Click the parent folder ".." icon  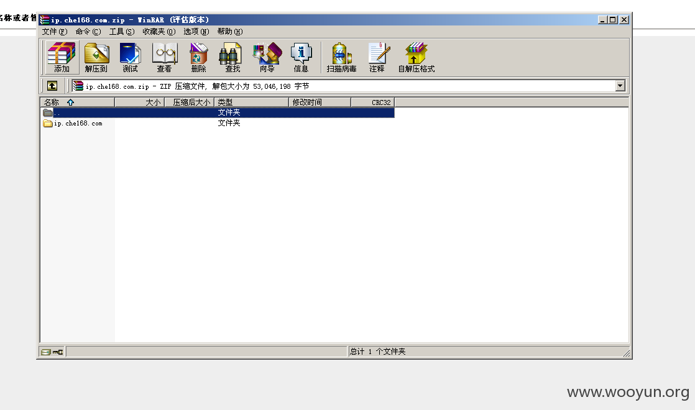pos(48,113)
